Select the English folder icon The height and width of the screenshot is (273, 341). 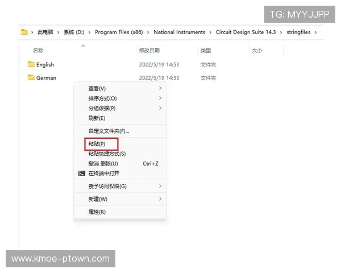coord(31,64)
